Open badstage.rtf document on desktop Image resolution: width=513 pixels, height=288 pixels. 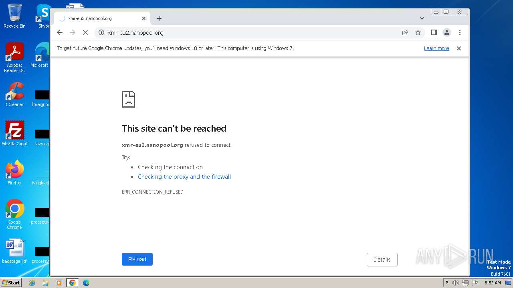point(14,251)
